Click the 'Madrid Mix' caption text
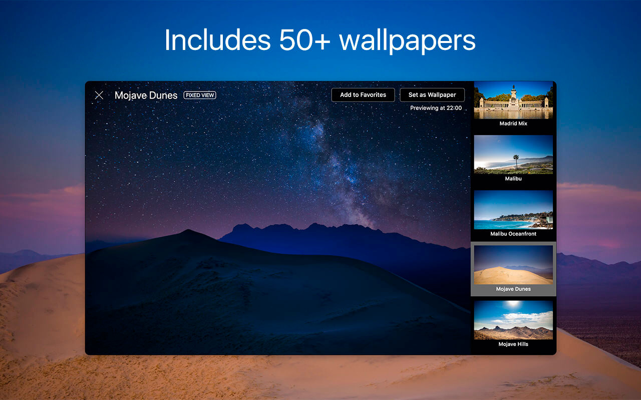 (513, 123)
